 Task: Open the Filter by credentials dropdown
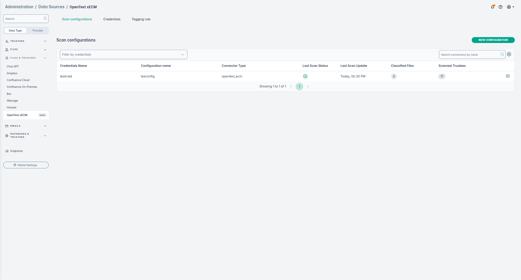(123, 54)
